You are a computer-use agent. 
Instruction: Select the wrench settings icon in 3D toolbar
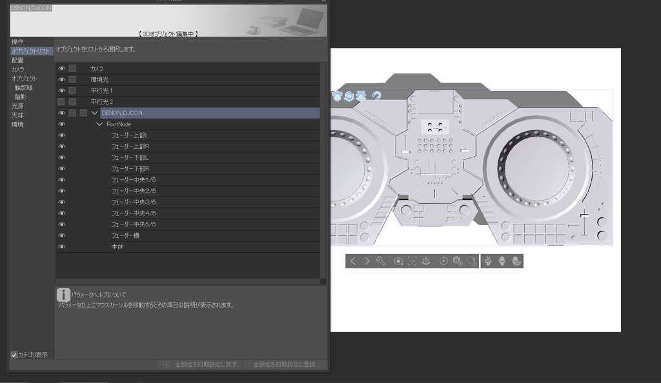(x=381, y=261)
